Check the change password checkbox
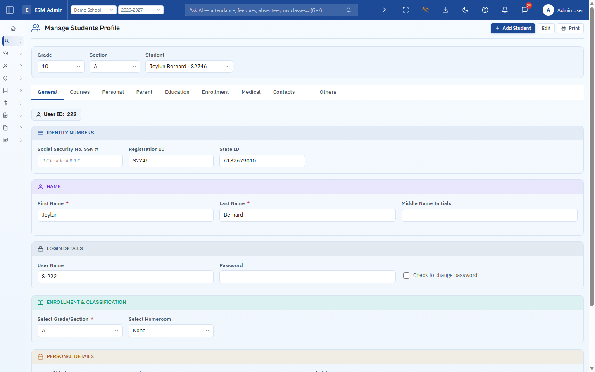Screen dimensions: 595x372 coord(407,275)
